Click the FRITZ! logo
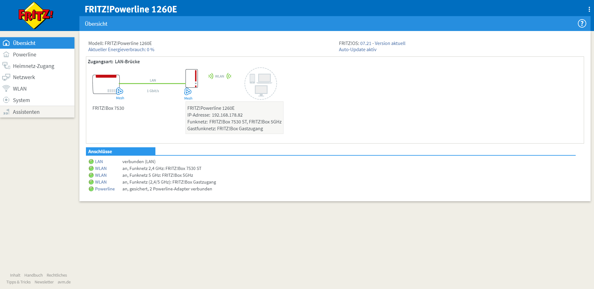The height and width of the screenshot is (289, 594). pyautogui.click(x=36, y=15)
